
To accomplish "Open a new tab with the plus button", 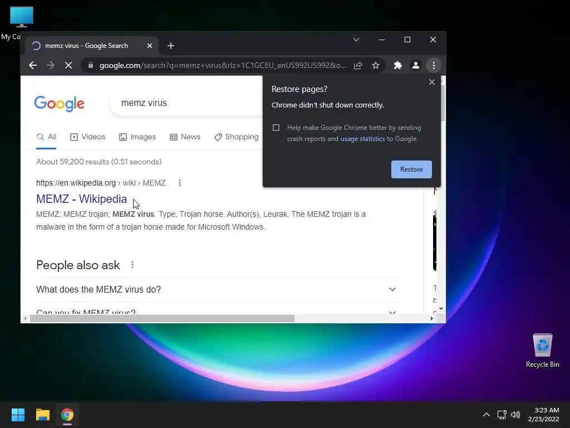I will coord(171,46).
